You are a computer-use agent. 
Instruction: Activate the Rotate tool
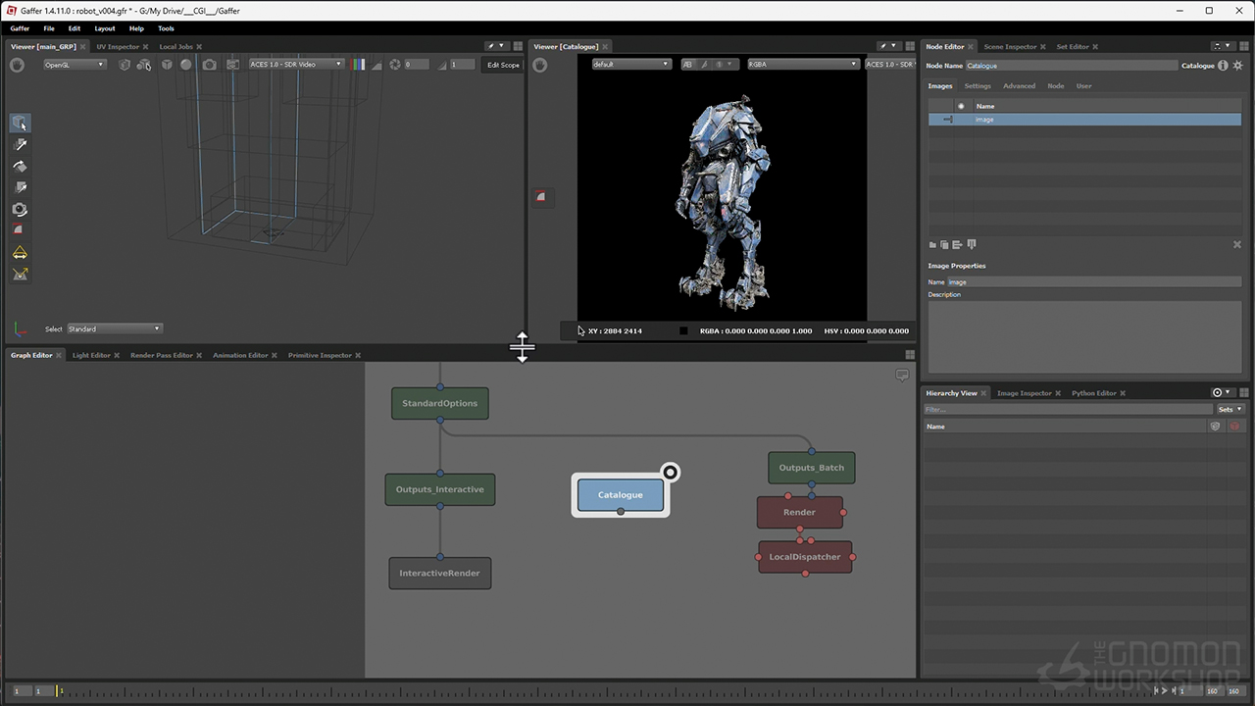[x=20, y=167]
